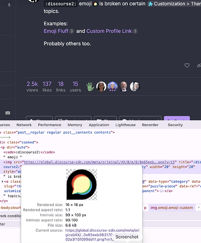This screenshot has height=243, width=201.
Task: Copy post link with the chain icon
Action: click(199, 66)
